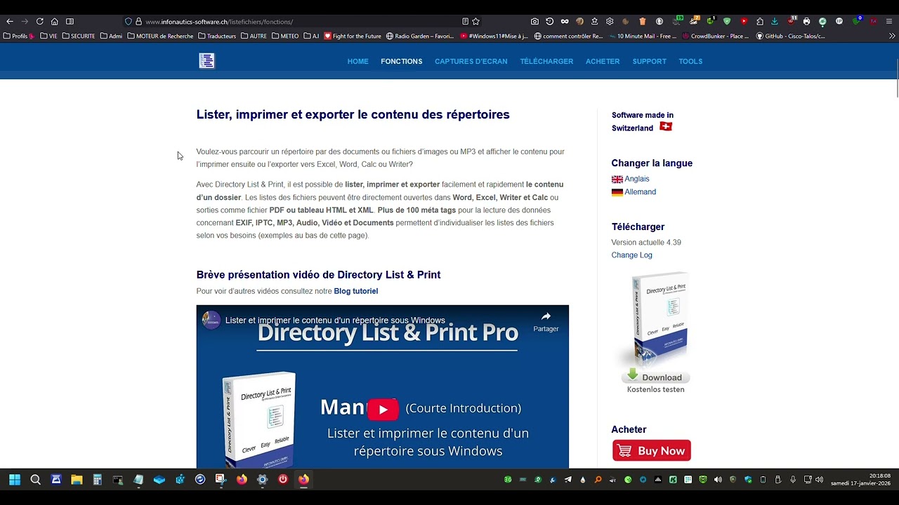Open the Firefox hamburger application menu
Viewport: 899px width, 505px height.
889,22
